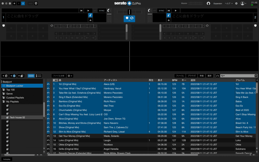This screenshot has height=162, width=259.
Task: Click deck 1 loop sync arrows icon
Action: click(52, 26)
